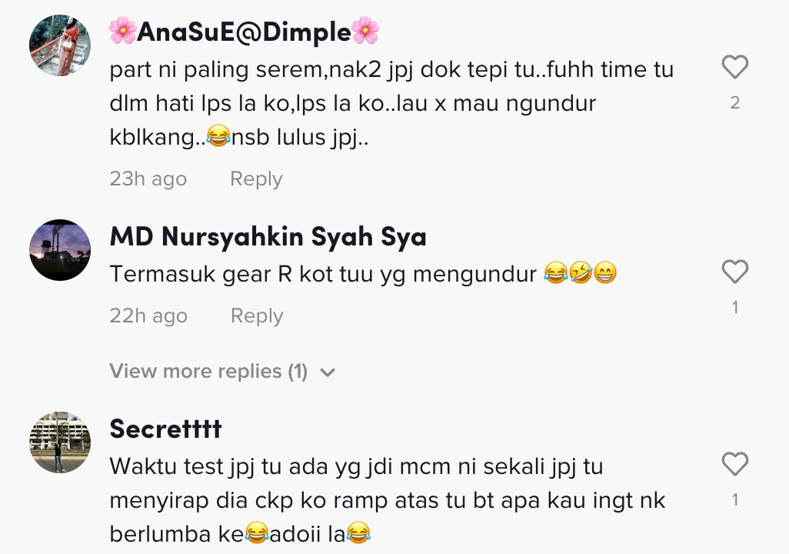
Task: Like AnaSuE@Dimple's comment with heart icon
Action: tap(735, 67)
